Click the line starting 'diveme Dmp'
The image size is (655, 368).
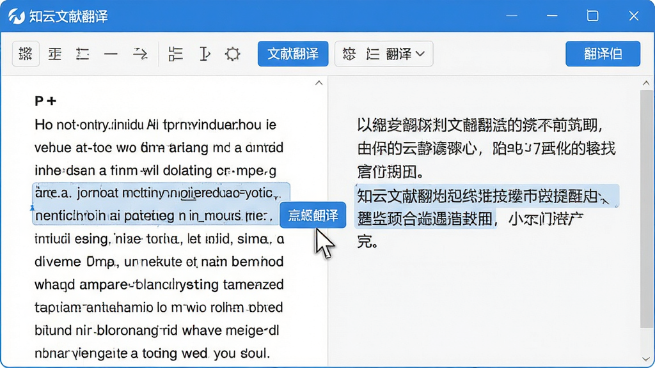(159, 261)
